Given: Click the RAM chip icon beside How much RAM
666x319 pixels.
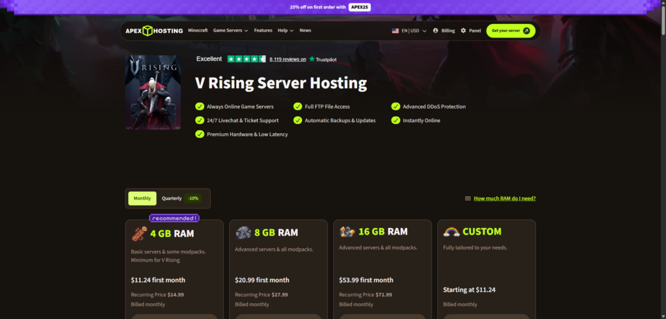Looking at the screenshot, I should click(x=468, y=198).
